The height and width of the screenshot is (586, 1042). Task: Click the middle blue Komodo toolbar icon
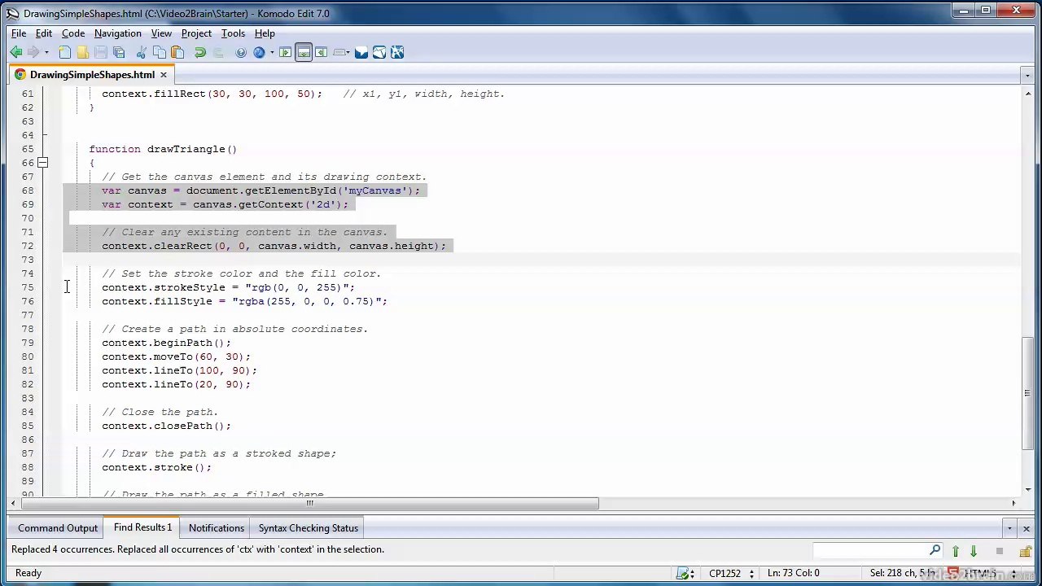(x=379, y=52)
